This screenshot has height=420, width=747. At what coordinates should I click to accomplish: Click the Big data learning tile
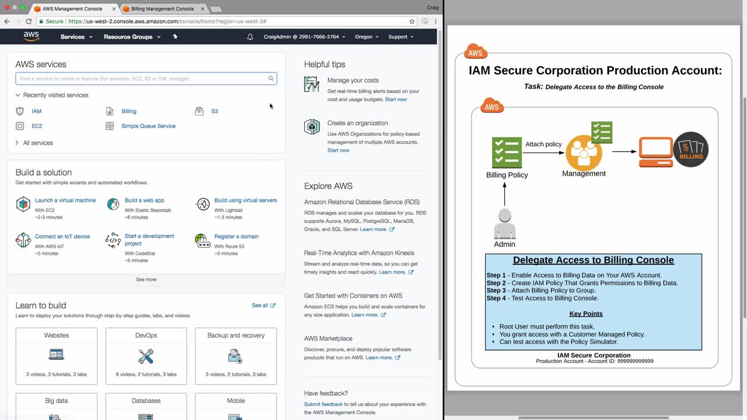(57, 407)
